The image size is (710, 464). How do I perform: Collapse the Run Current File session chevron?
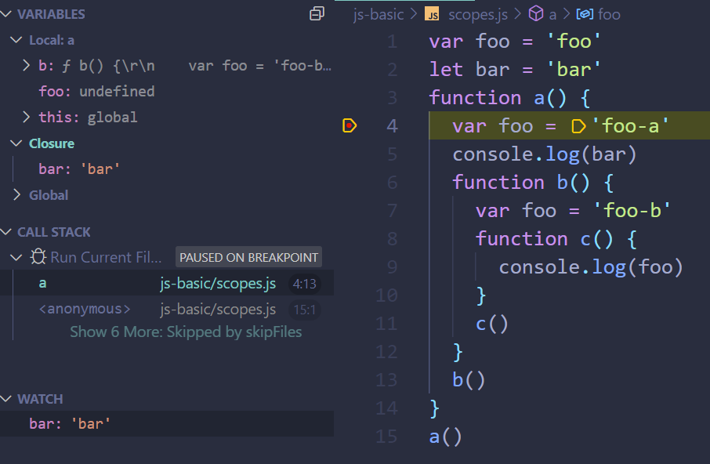tap(16, 257)
